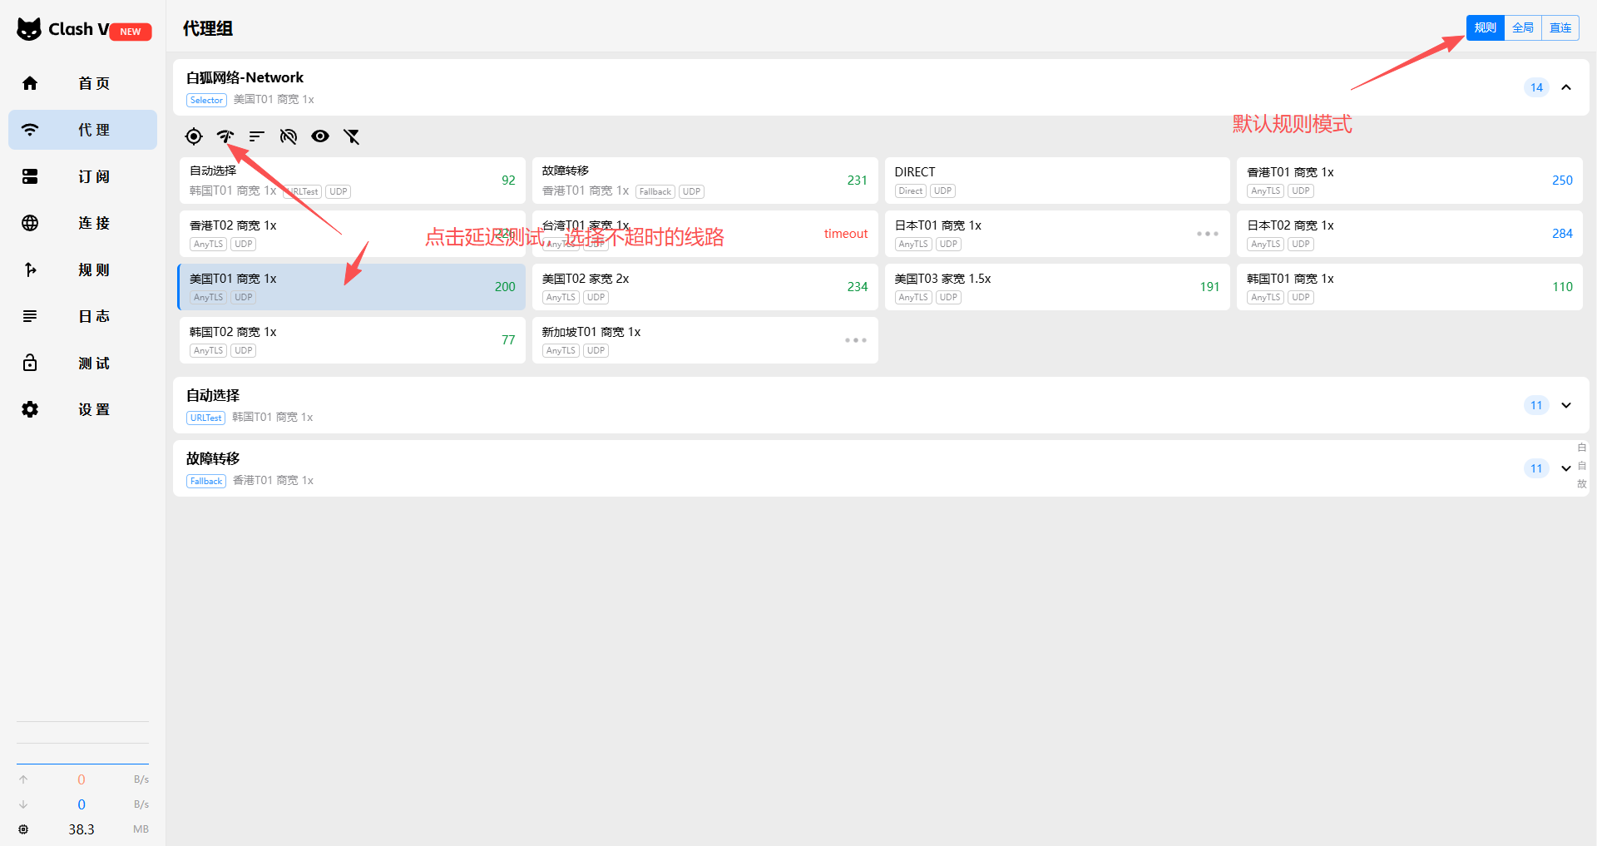The height and width of the screenshot is (846, 1597).
Task: Select the 台湾T01 家宽 1x proxy card
Action: point(705,234)
